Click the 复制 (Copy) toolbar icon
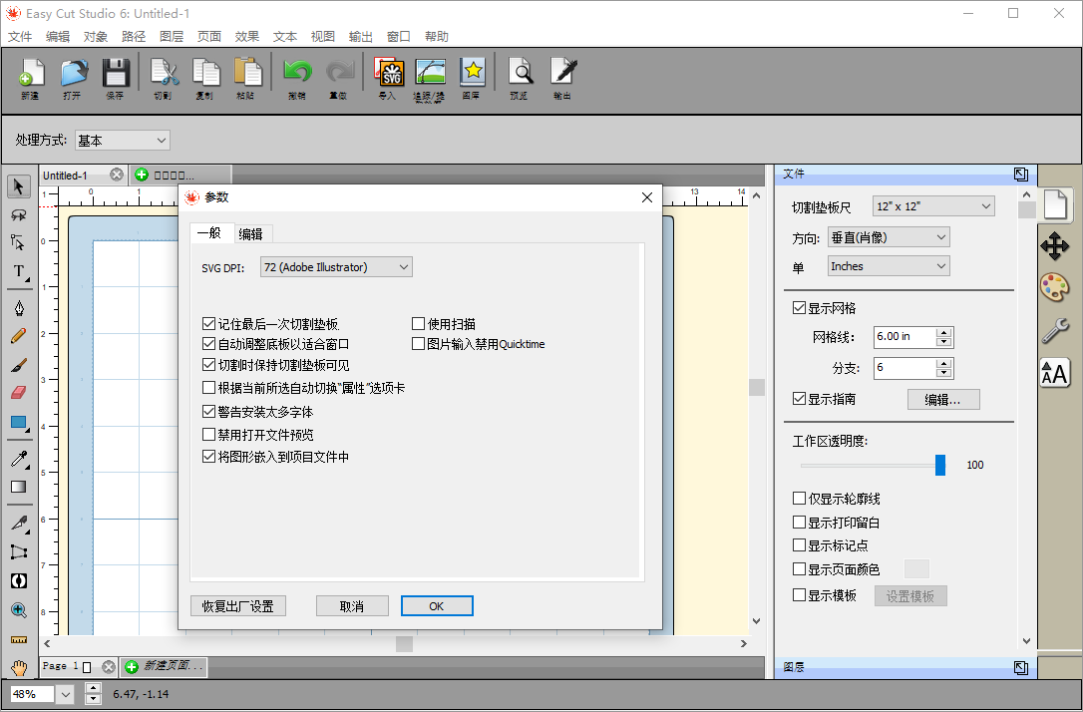 205,73
